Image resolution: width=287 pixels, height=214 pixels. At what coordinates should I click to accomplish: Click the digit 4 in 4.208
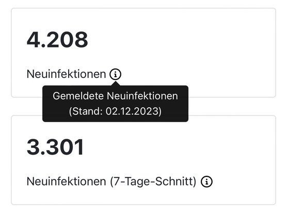click(33, 40)
